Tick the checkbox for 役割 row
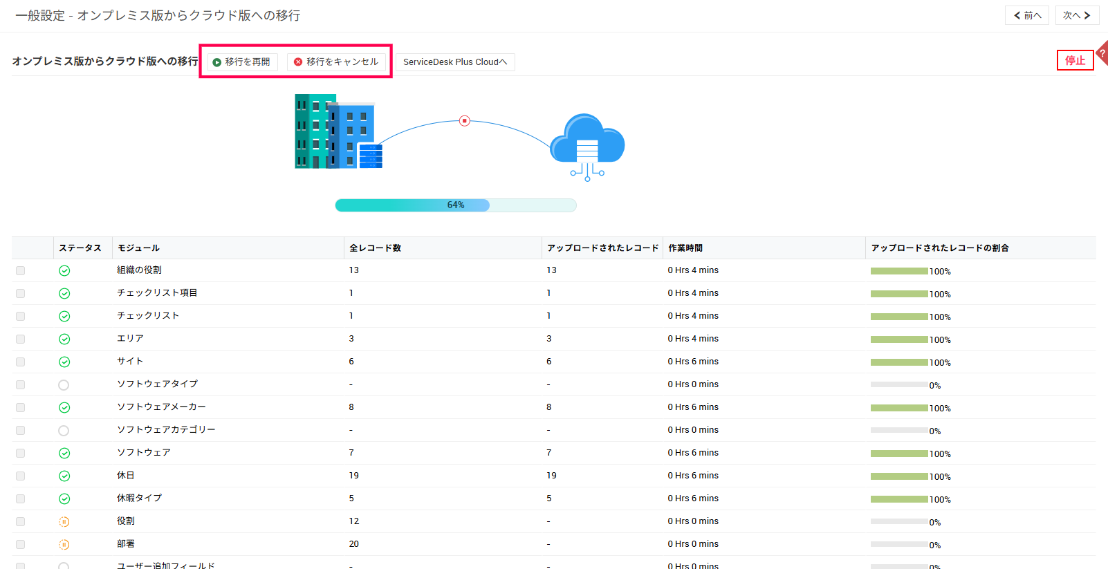The height and width of the screenshot is (569, 1108). click(20, 522)
